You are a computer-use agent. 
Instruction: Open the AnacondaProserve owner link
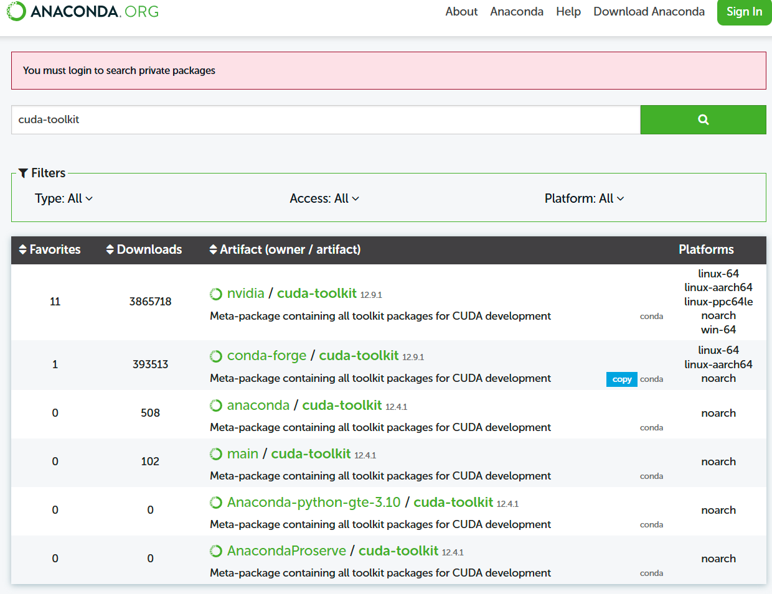click(x=286, y=551)
